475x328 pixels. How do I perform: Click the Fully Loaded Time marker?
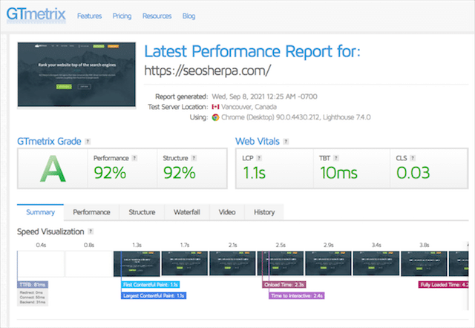coord(443,284)
